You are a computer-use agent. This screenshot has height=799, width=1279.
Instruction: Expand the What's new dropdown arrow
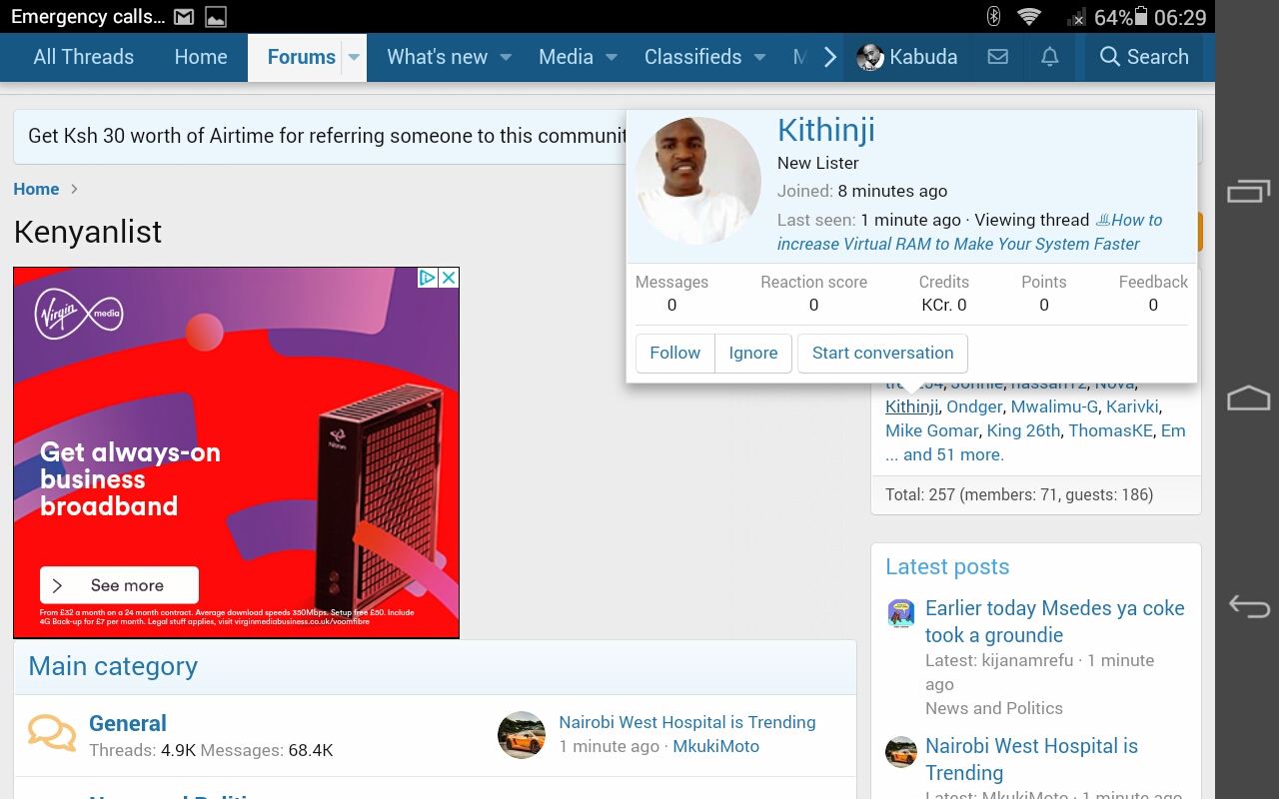pyautogui.click(x=506, y=57)
